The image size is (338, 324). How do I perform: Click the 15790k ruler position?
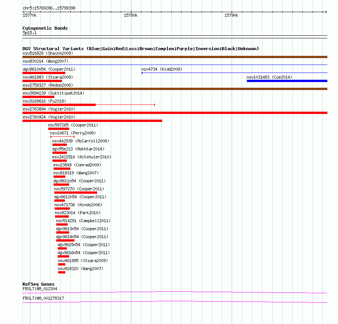click(x=231, y=15)
